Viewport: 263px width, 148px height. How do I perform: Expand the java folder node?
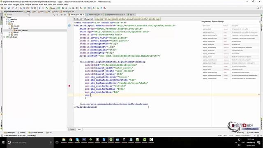(7, 22)
